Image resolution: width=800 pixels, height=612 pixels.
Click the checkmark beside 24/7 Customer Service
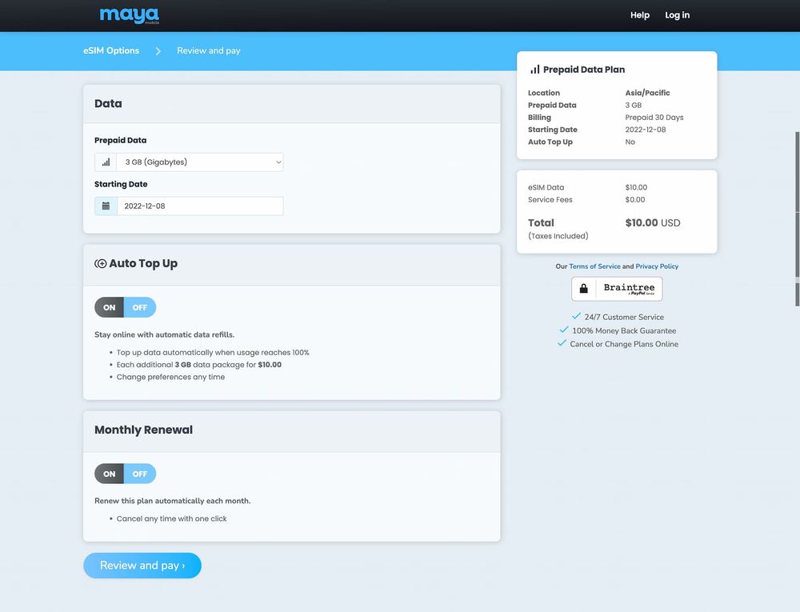pos(576,317)
